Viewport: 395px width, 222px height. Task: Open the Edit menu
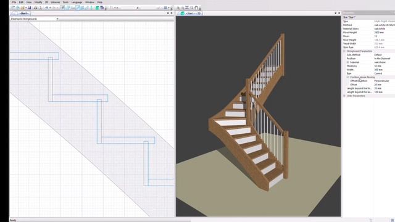pos(21,2)
